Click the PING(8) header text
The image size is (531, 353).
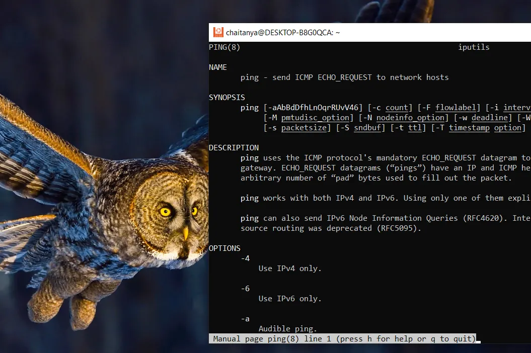tap(224, 47)
